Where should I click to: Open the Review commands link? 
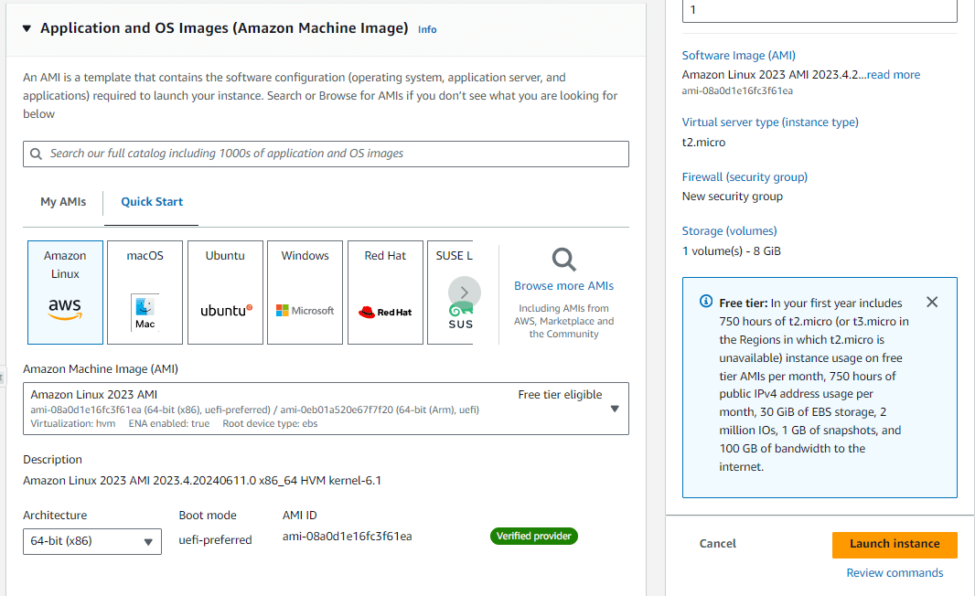pos(895,573)
